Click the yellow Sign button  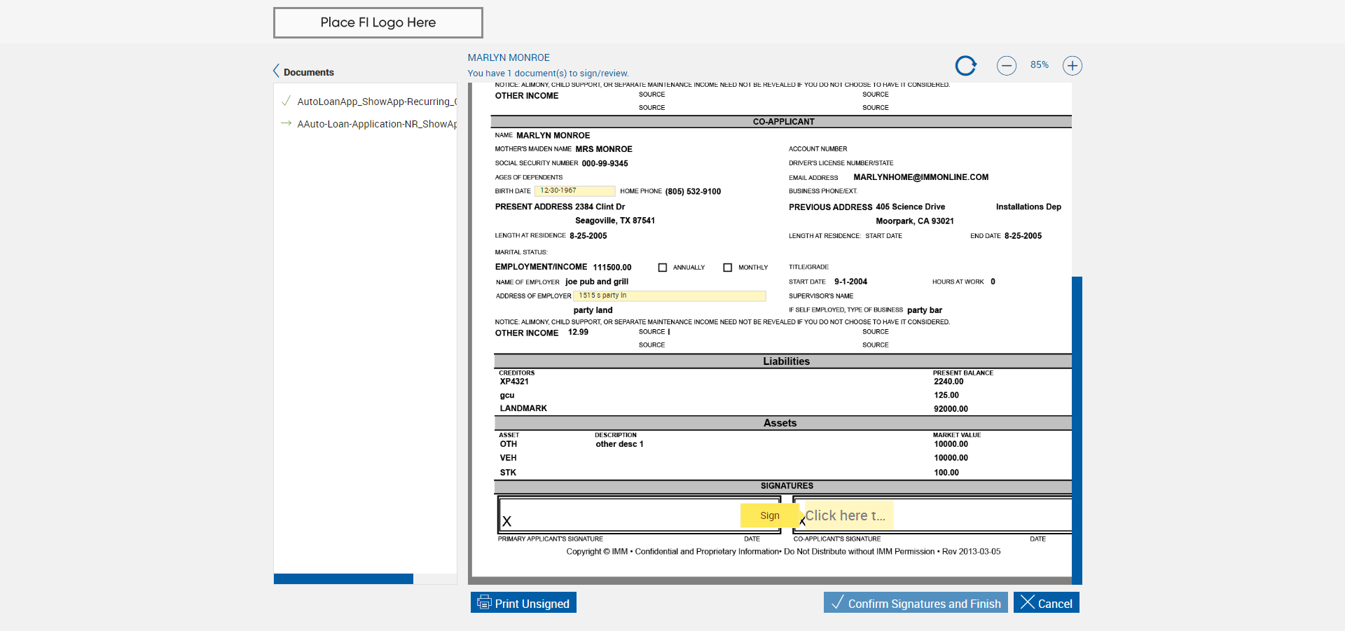pos(769,515)
